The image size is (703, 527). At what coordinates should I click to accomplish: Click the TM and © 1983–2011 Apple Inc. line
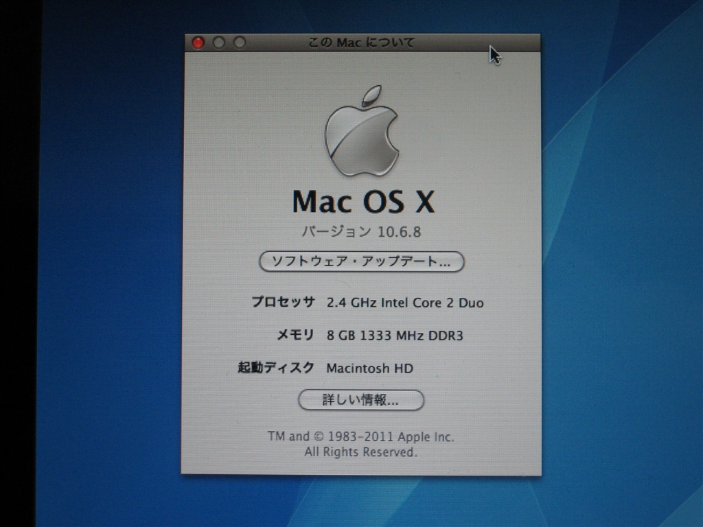click(361, 436)
